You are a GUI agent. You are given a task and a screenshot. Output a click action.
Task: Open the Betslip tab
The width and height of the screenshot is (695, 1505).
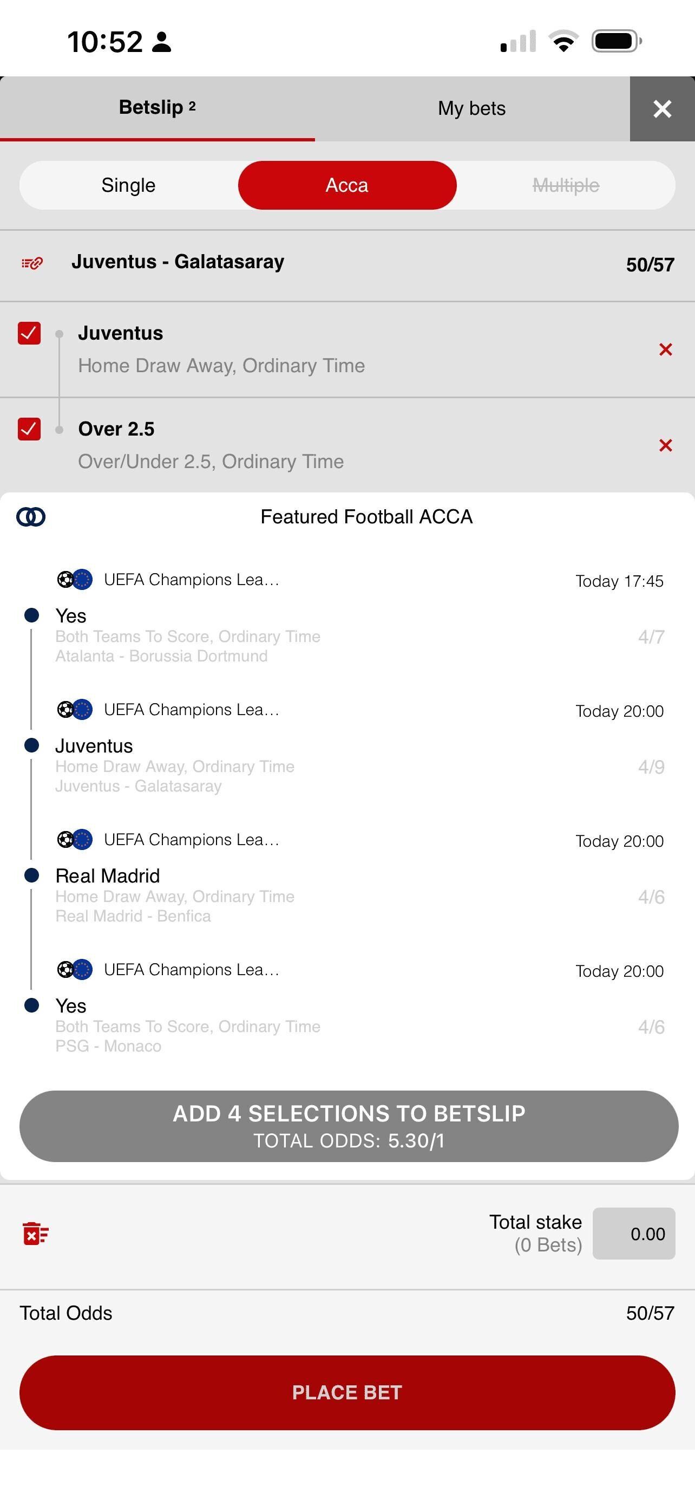pyautogui.click(x=157, y=108)
